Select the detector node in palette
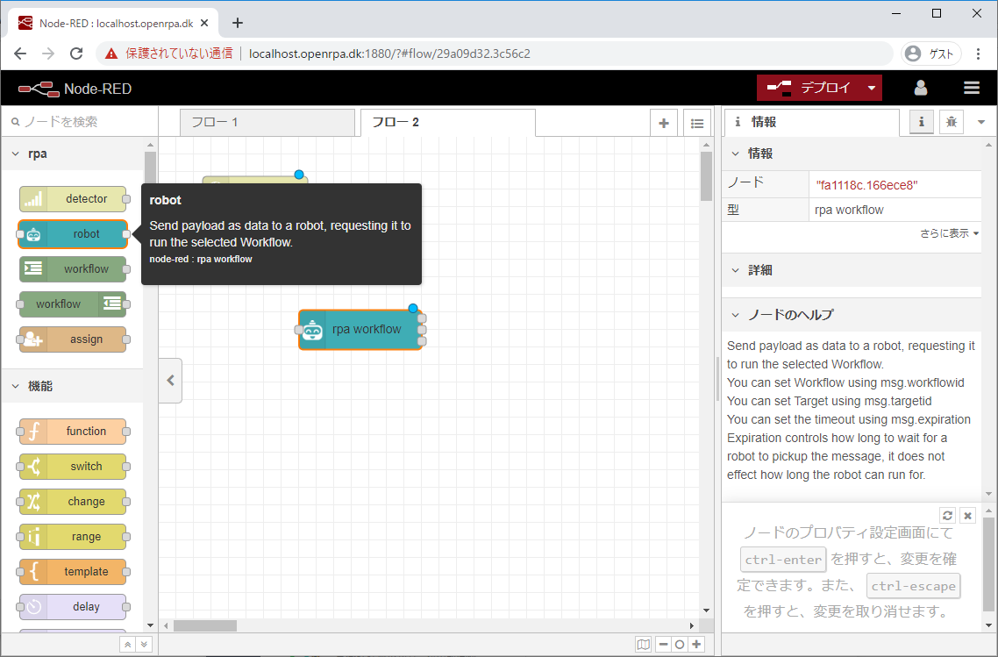The image size is (998, 657). click(73, 199)
